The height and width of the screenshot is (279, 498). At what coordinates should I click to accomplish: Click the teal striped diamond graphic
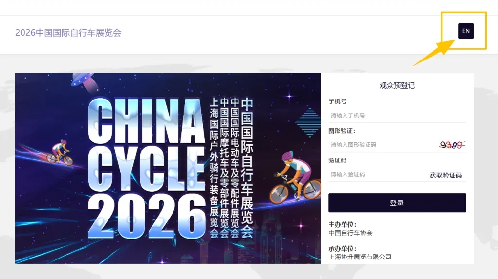click(x=308, y=122)
